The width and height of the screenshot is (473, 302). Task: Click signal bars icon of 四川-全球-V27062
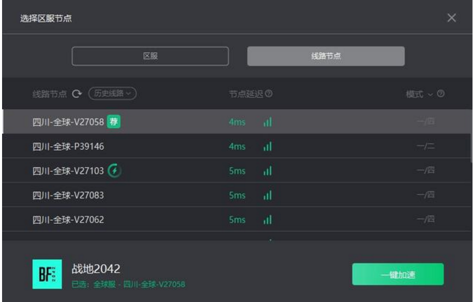268,220
